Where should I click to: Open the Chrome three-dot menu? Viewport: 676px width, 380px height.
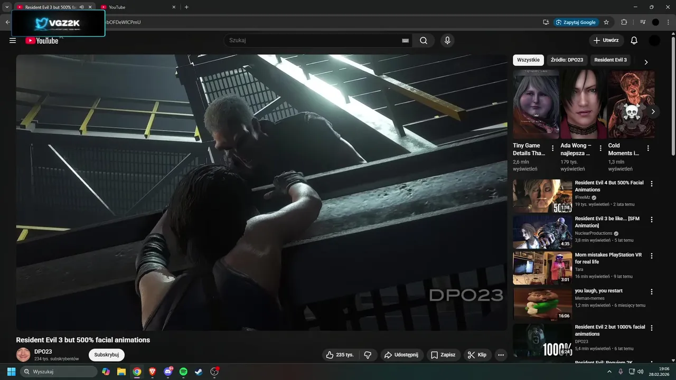pyautogui.click(x=667, y=22)
